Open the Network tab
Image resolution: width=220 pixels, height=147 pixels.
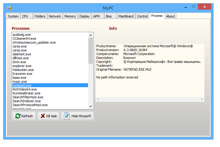55,16
